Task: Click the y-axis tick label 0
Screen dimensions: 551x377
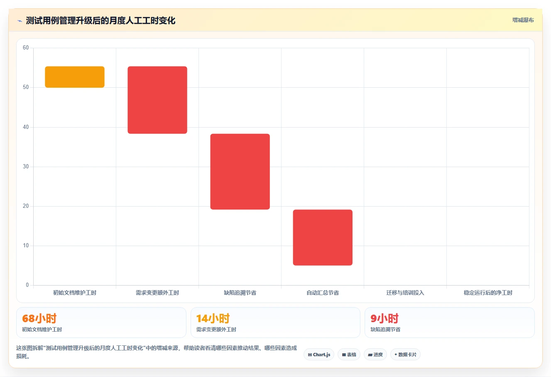Action: [x=27, y=285]
